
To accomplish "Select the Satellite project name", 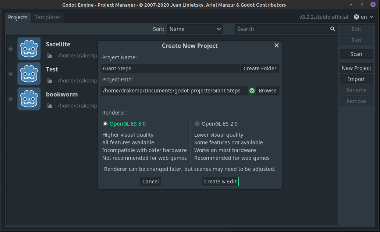I will pyautogui.click(x=58, y=45).
